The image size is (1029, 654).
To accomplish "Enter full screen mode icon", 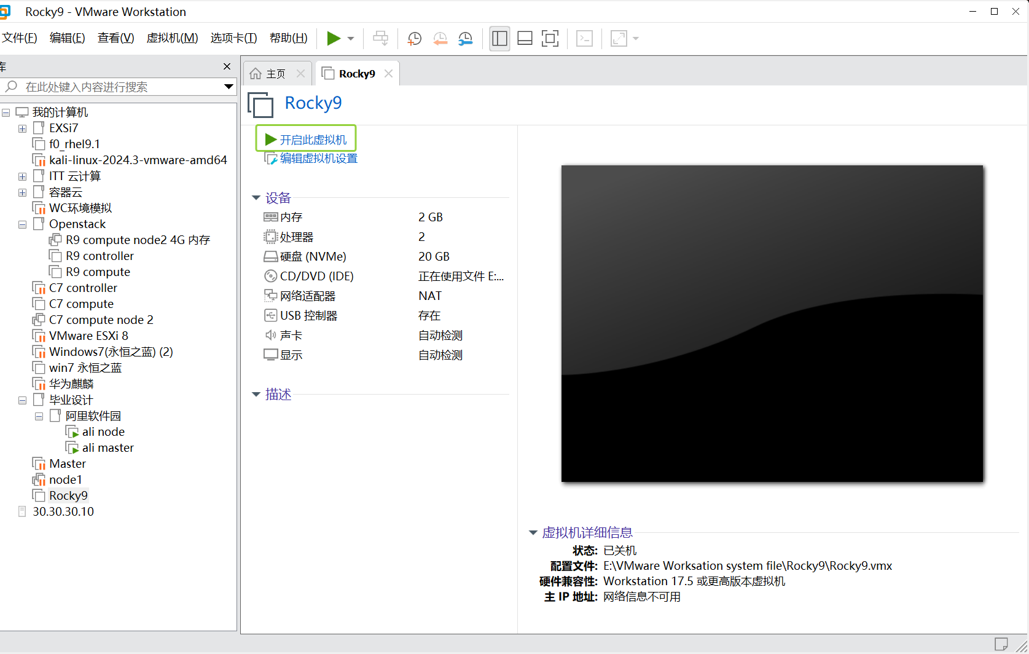I will pyautogui.click(x=550, y=39).
